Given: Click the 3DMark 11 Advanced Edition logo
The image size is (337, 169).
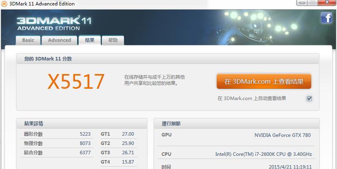Looking at the screenshot, I should point(54,23).
